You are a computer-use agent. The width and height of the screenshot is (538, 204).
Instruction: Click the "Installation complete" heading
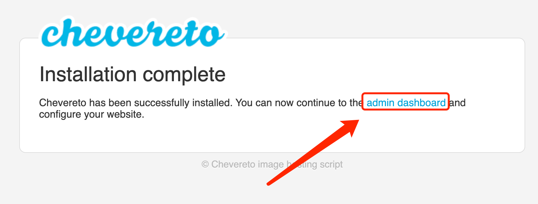coord(132,75)
